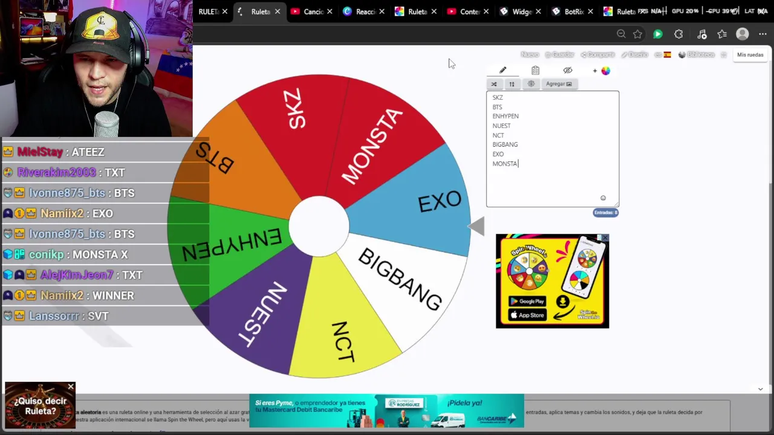
Task: Close the ¿Quiso decir Ruleta? popup
Action: coord(71,387)
